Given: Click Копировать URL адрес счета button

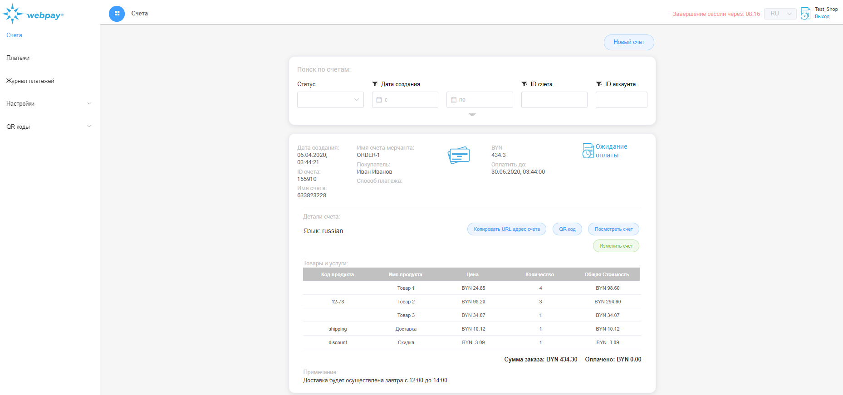Looking at the screenshot, I should tap(506, 229).
